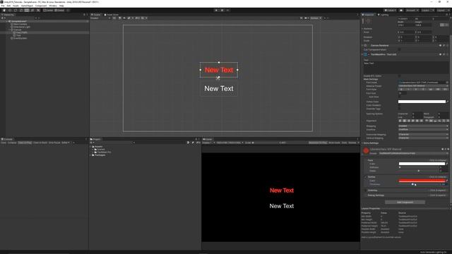
Task: Switch to the Lighting tab
Action: pos(383,15)
